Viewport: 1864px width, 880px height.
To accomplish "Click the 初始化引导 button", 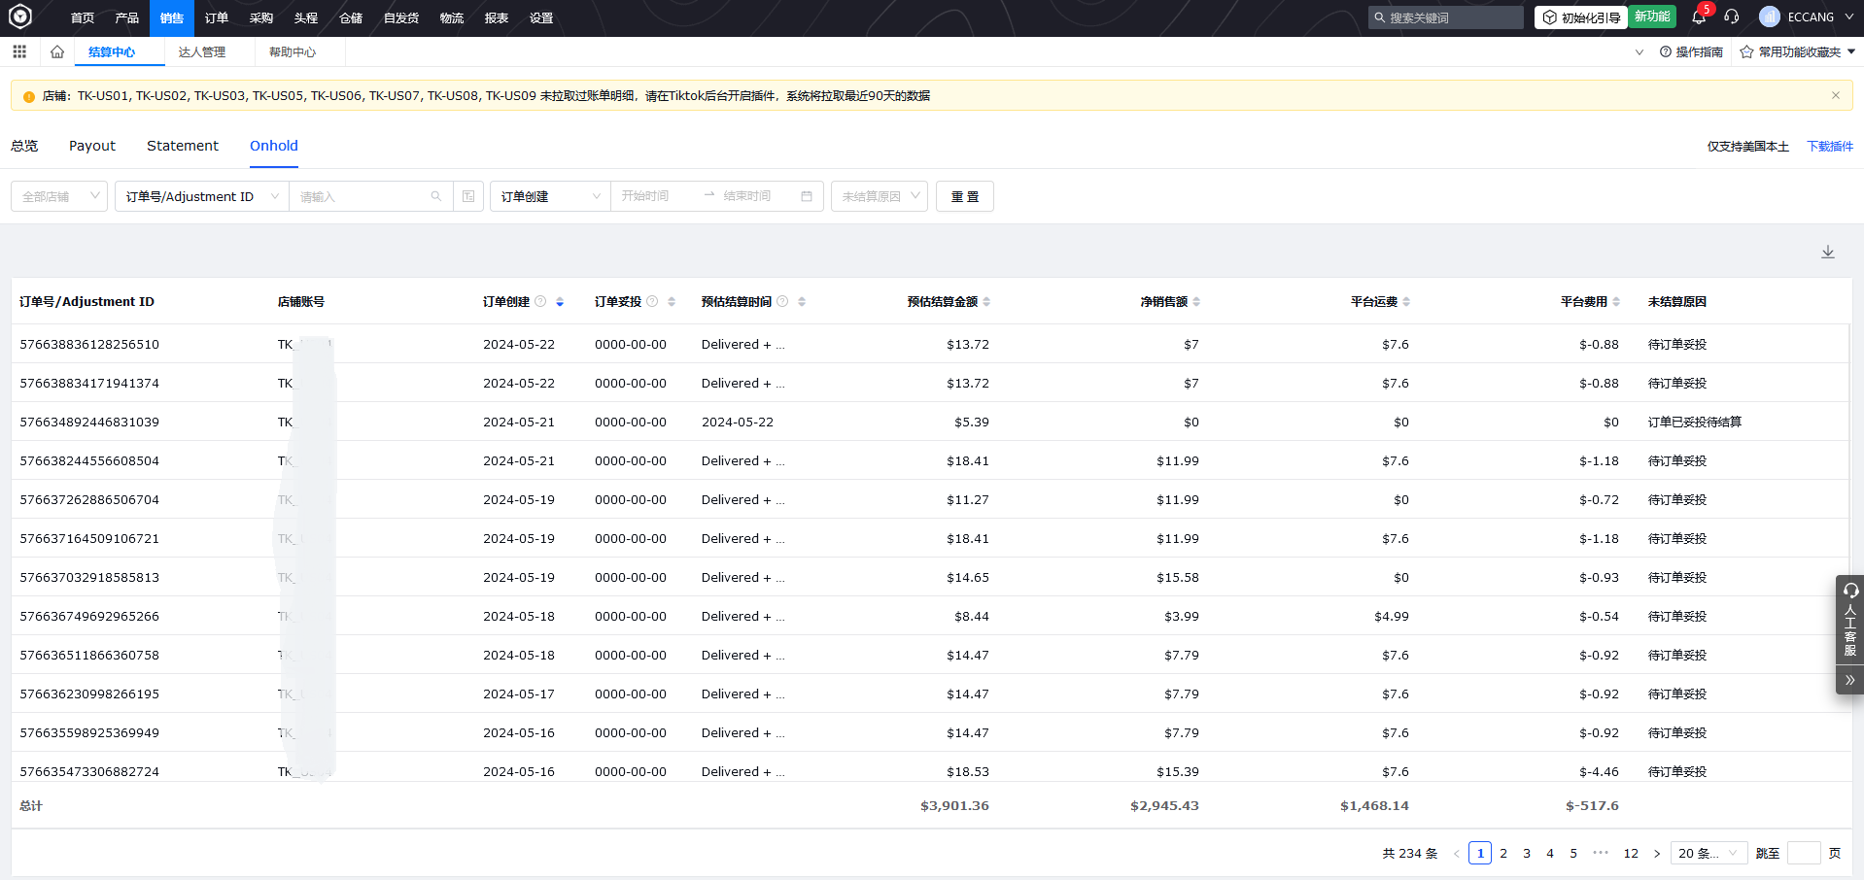I will pos(1581,17).
